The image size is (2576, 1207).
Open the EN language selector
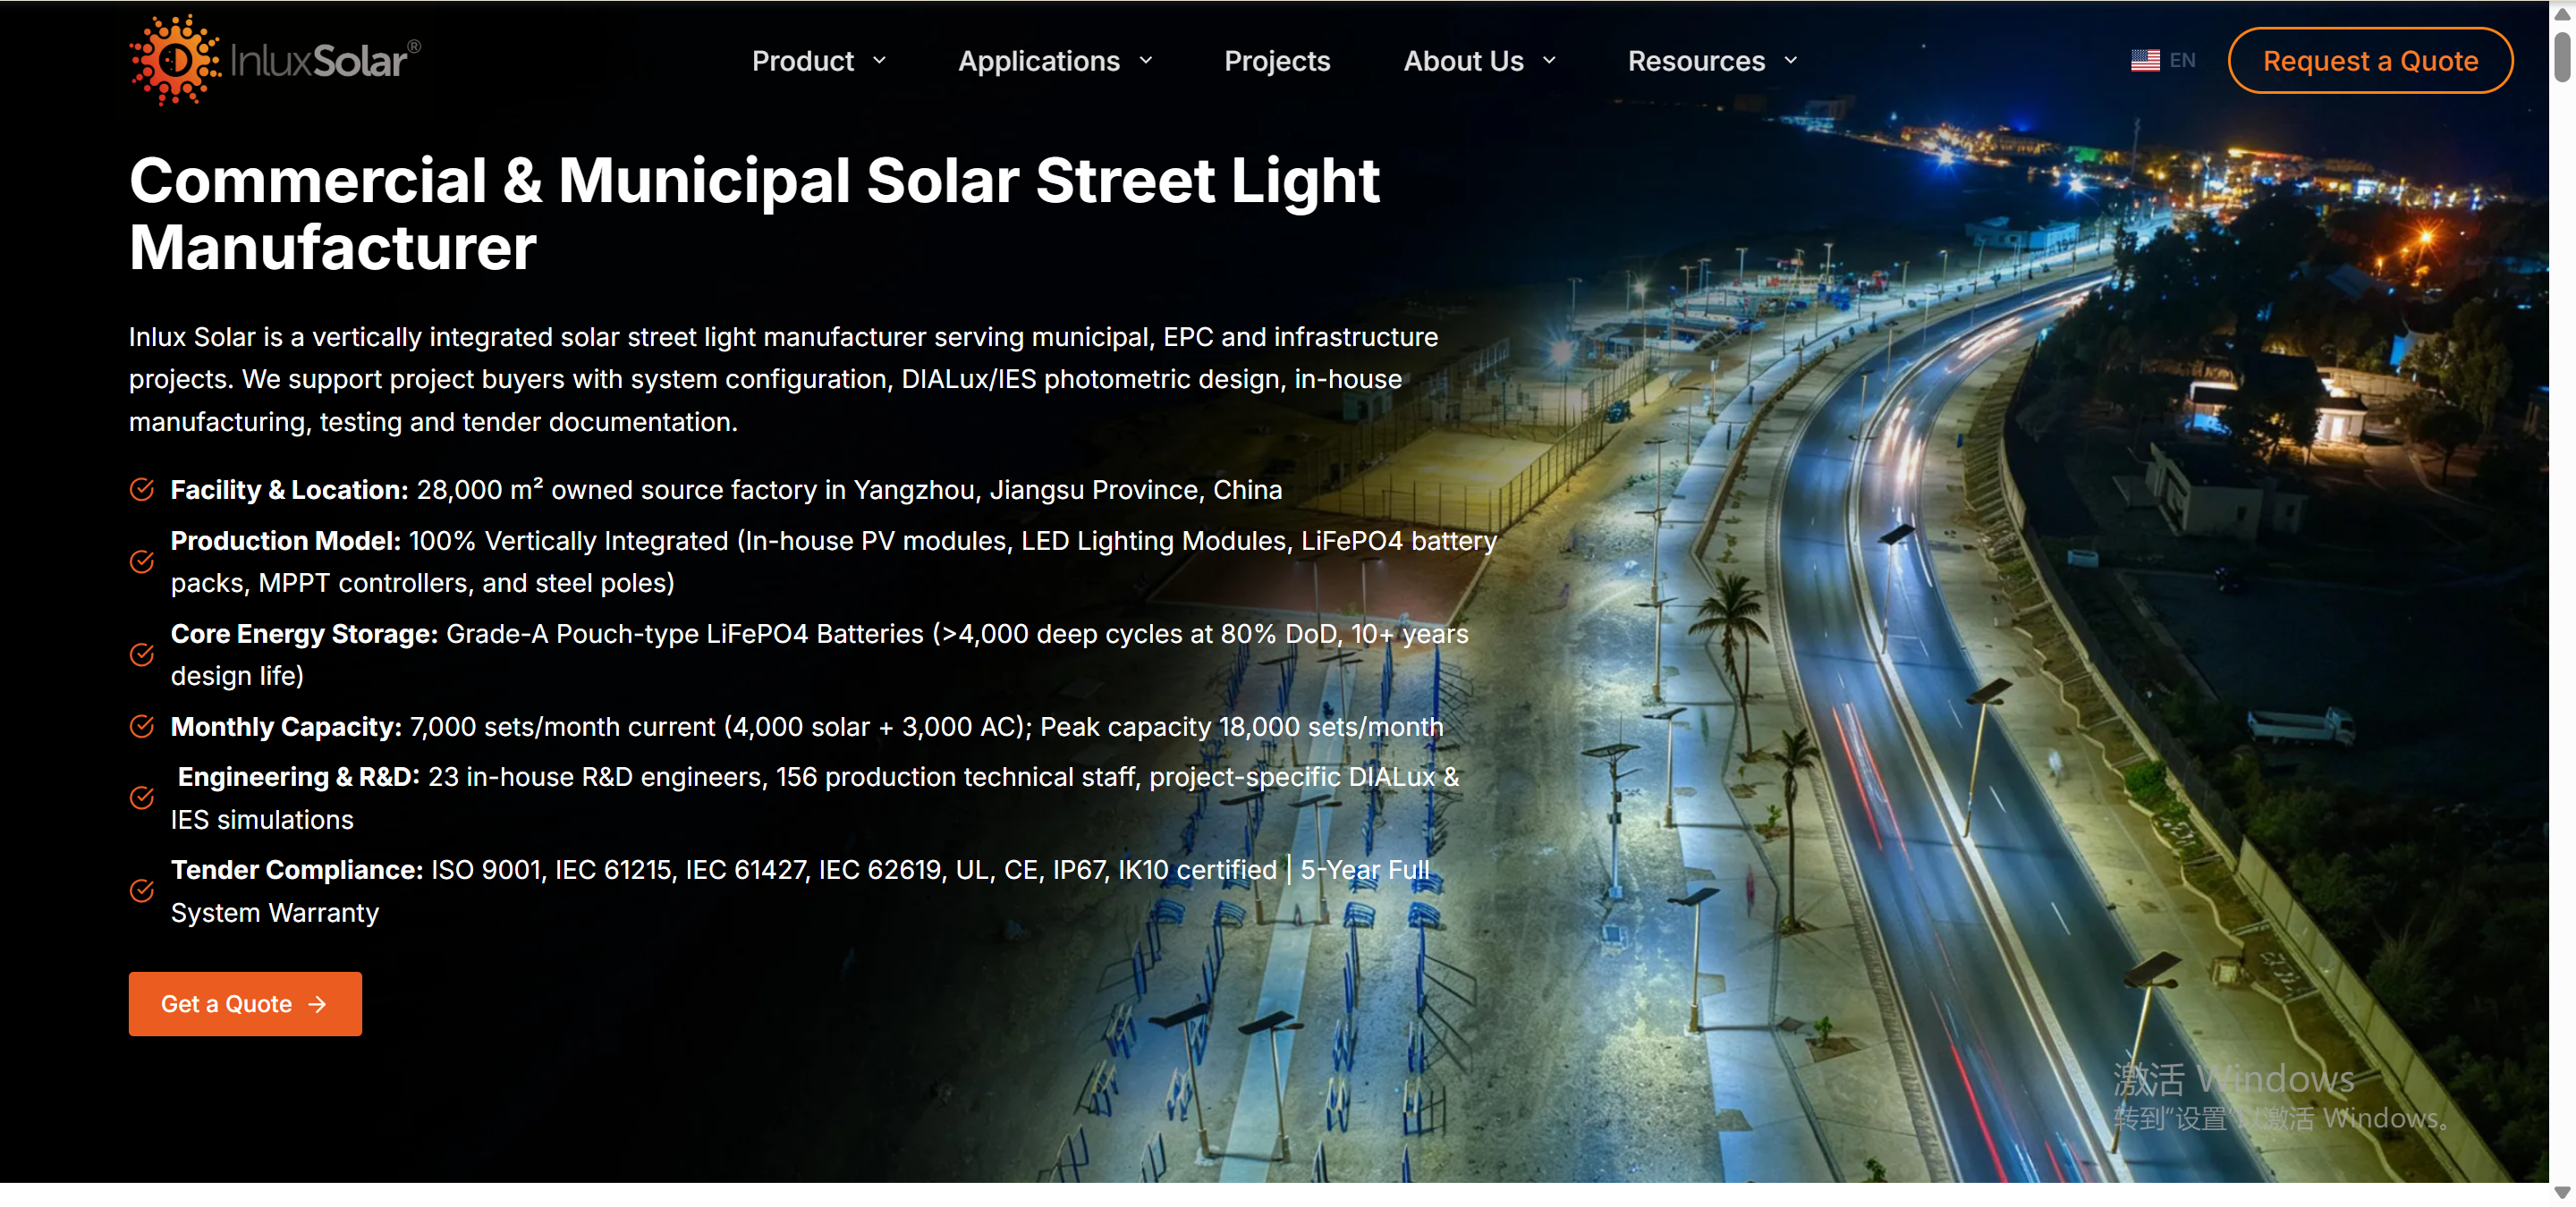2163,61
